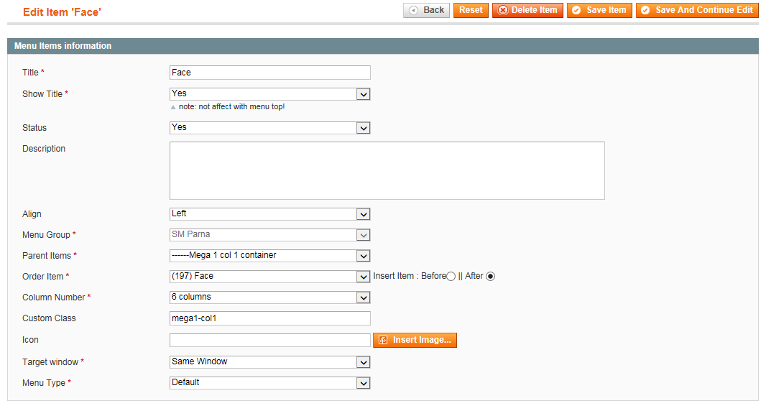This screenshot has height=406, width=766.
Task: Open the Status dropdown
Action: tap(269, 127)
